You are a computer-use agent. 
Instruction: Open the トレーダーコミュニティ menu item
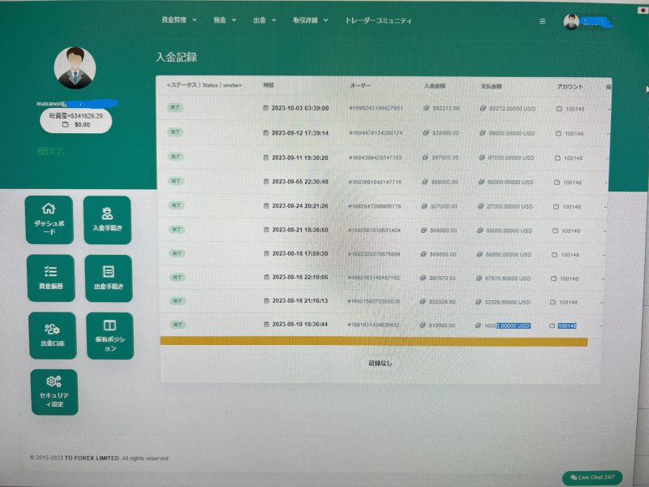pyautogui.click(x=379, y=20)
